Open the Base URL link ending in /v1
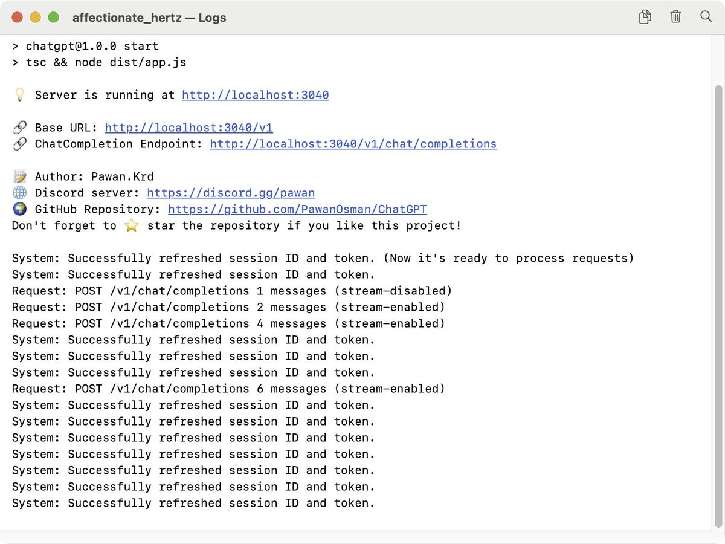Image resolution: width=725 pixels, height=544 pixels. point(189,128)
